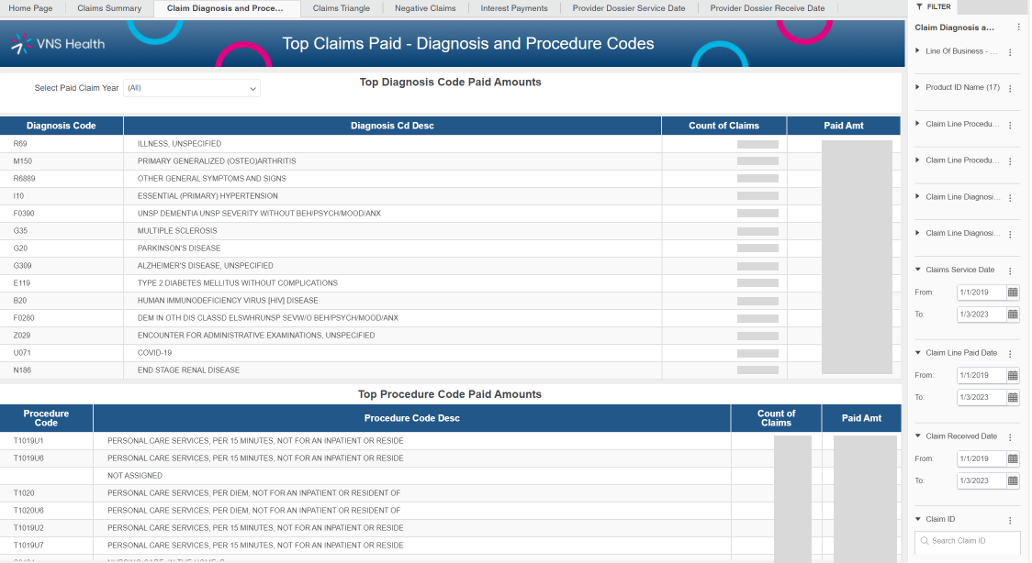Open kebab menu for Claim Line Paid Date filter
The image size is (1032, 563).
[x=1010, y=353]
